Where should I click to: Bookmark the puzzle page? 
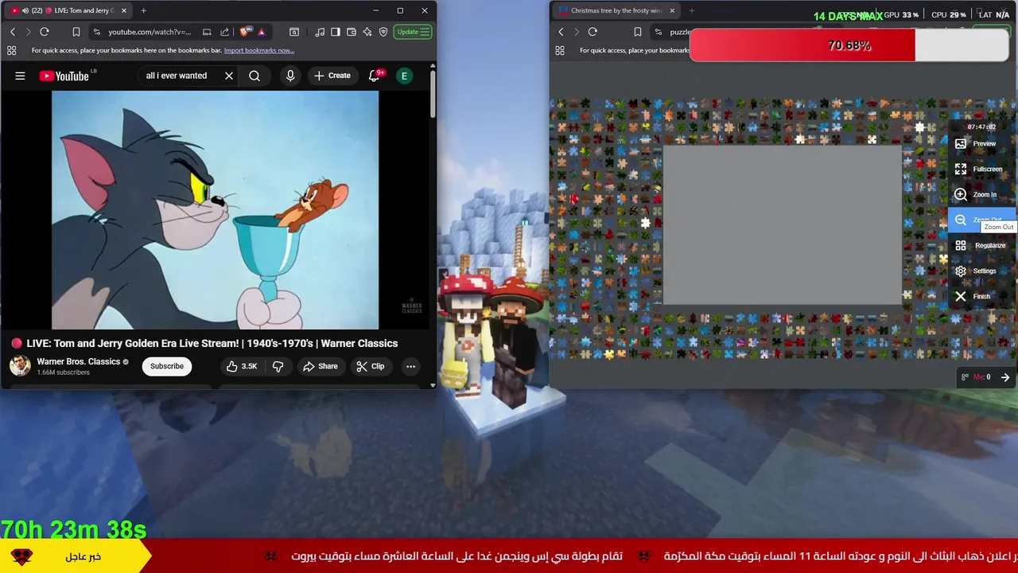point(637,32)
